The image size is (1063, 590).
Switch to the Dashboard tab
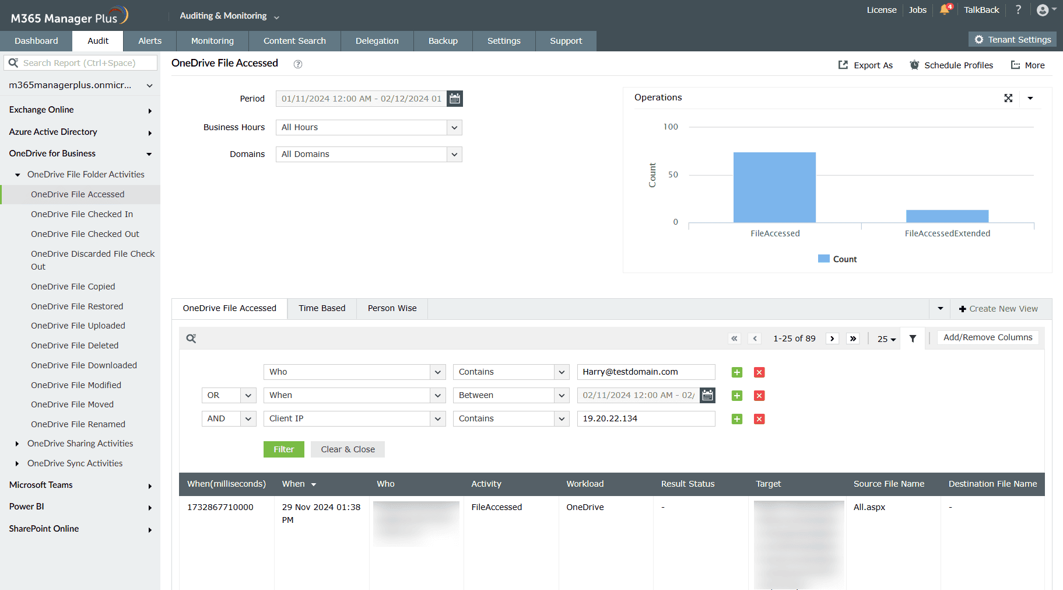[x=36, y=41]
